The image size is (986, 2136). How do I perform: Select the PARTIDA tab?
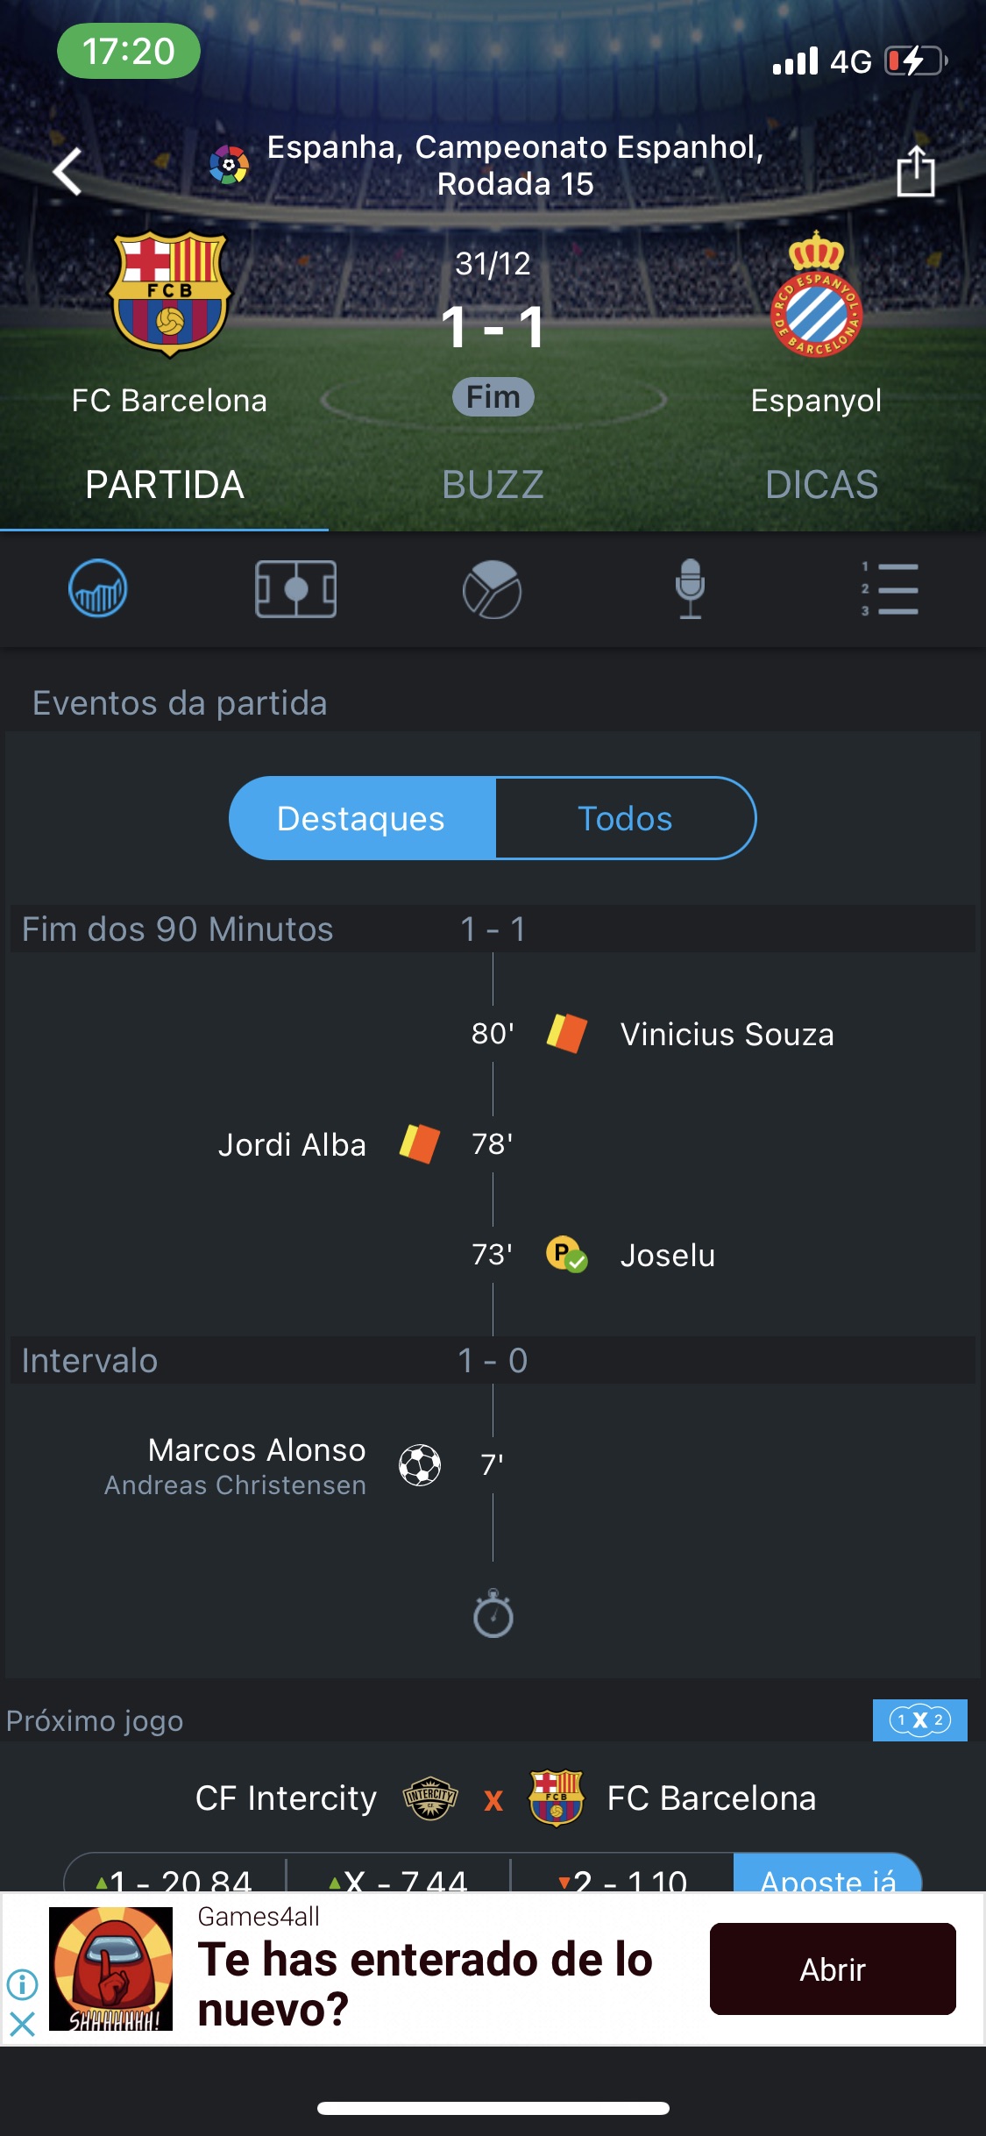[x=165, y=485]
